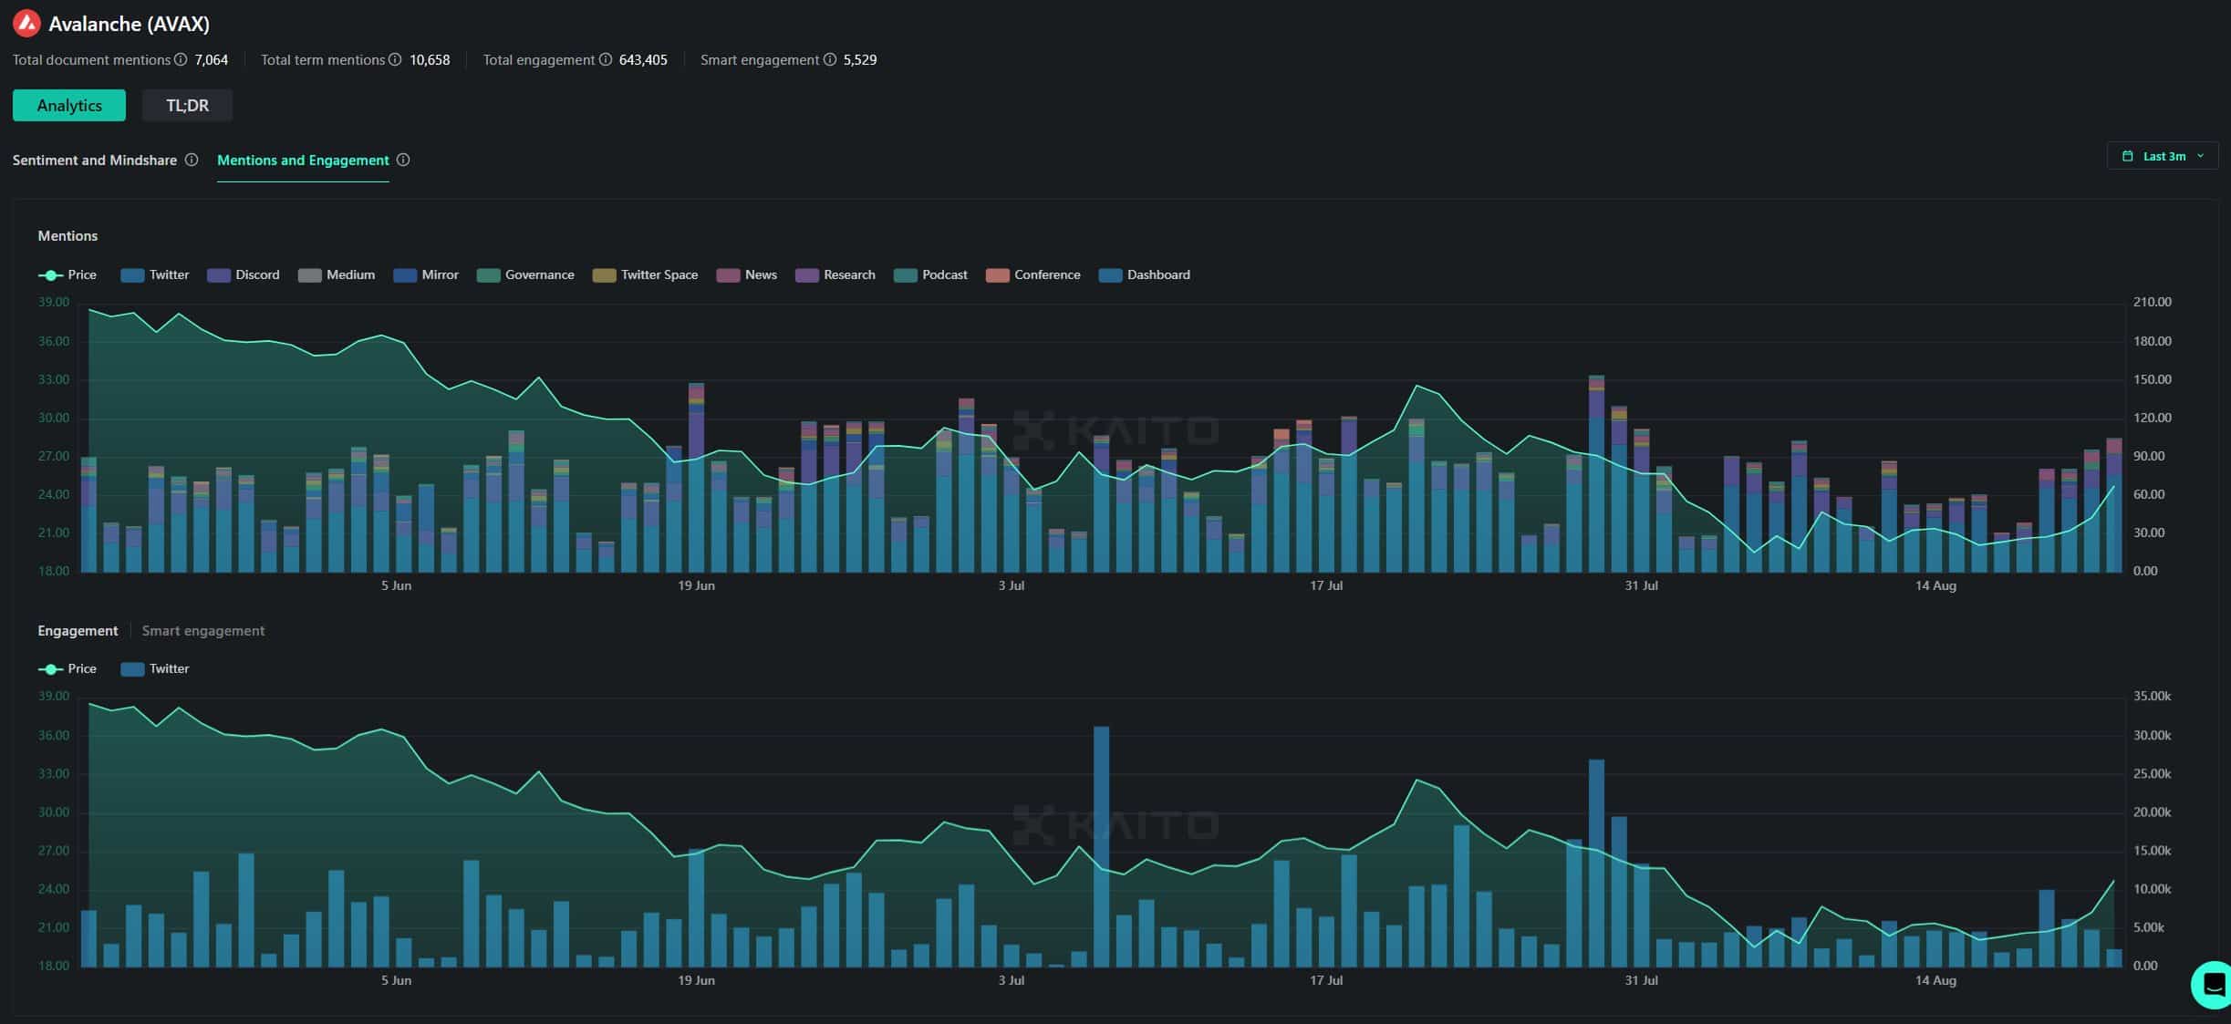2231x1024 pixels.
Task: Toggle Twitter series in Mentions legend
Action: click(155, 274)
